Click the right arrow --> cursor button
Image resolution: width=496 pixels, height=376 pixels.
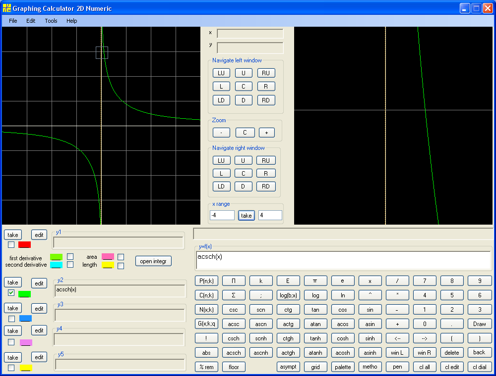click(x=425, y=338)
